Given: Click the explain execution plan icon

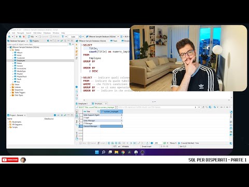Looking at the screenshot, I should [x=77, y=58].
